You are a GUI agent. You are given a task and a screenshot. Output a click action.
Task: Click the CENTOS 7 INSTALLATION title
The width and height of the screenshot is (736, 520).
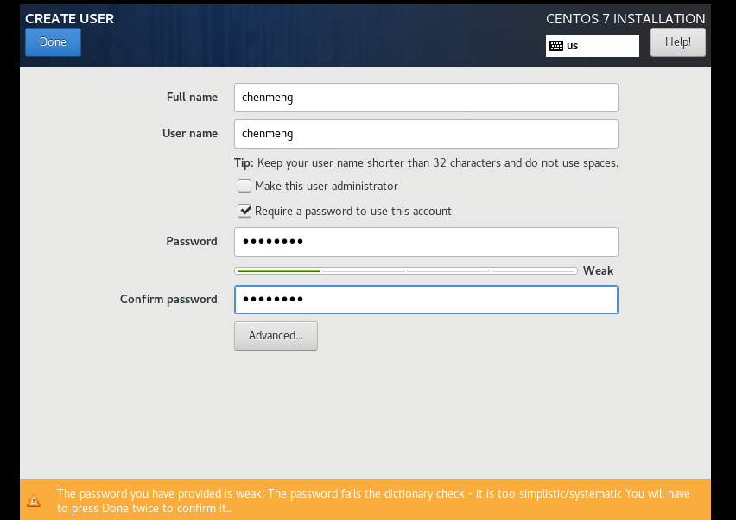pyautogui.click(x=625, y=19)
